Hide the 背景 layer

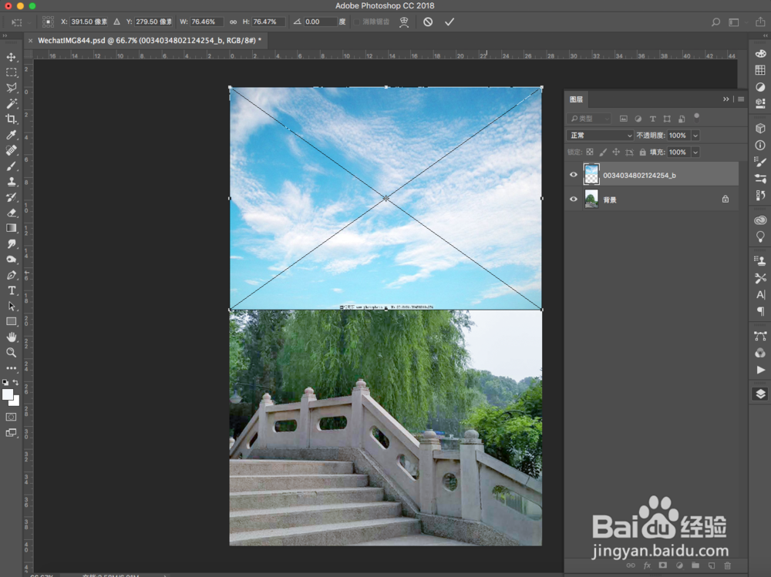click(574, 199)
